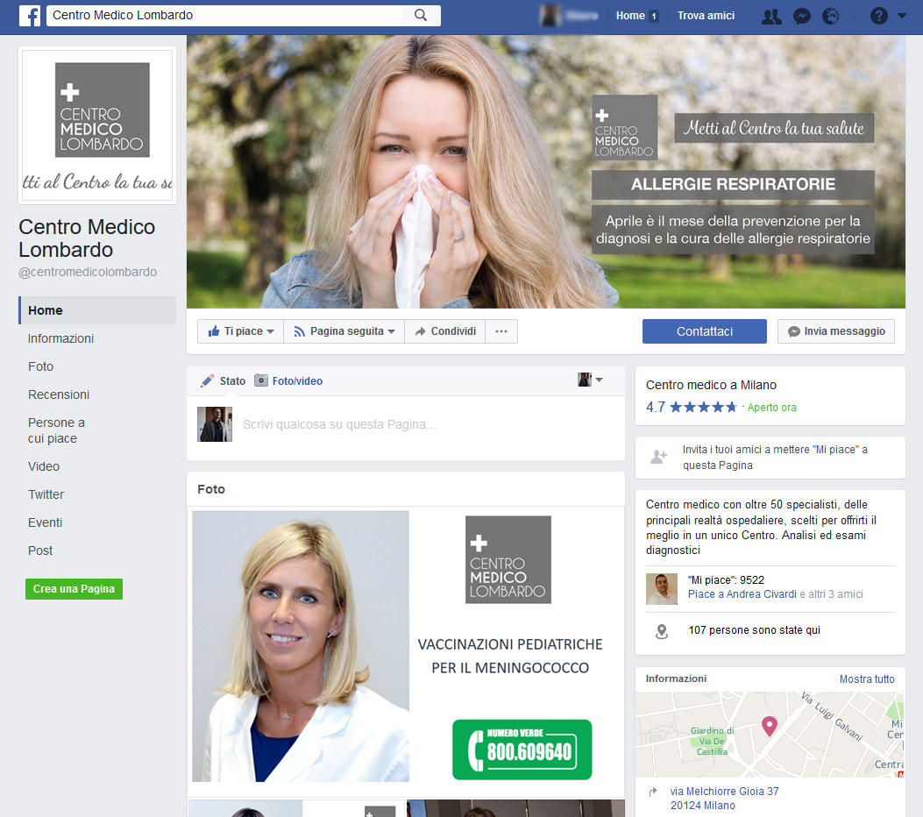The image size is (923, 817).
Task: Click user profile picture in top bar
Action: coord(550,16)
